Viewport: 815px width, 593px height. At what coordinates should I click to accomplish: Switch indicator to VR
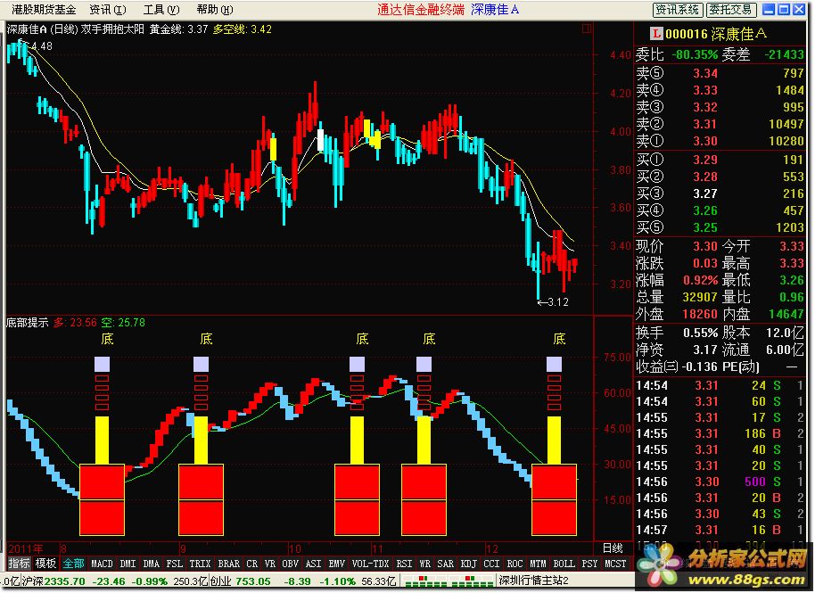click(270, 564)
